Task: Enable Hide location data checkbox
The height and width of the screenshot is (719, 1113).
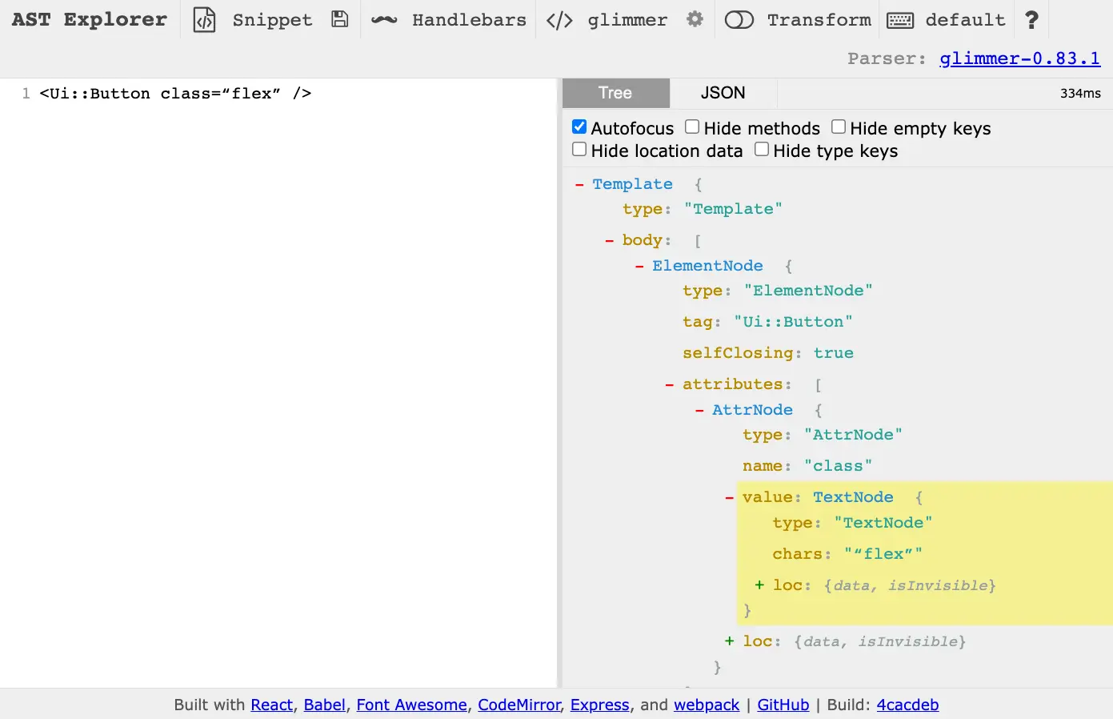Action: tap(580, 149)
